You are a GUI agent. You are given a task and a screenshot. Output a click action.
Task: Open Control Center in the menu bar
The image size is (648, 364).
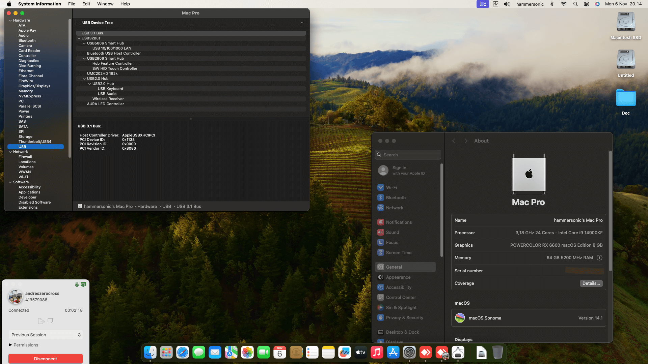tap(587, 4)
